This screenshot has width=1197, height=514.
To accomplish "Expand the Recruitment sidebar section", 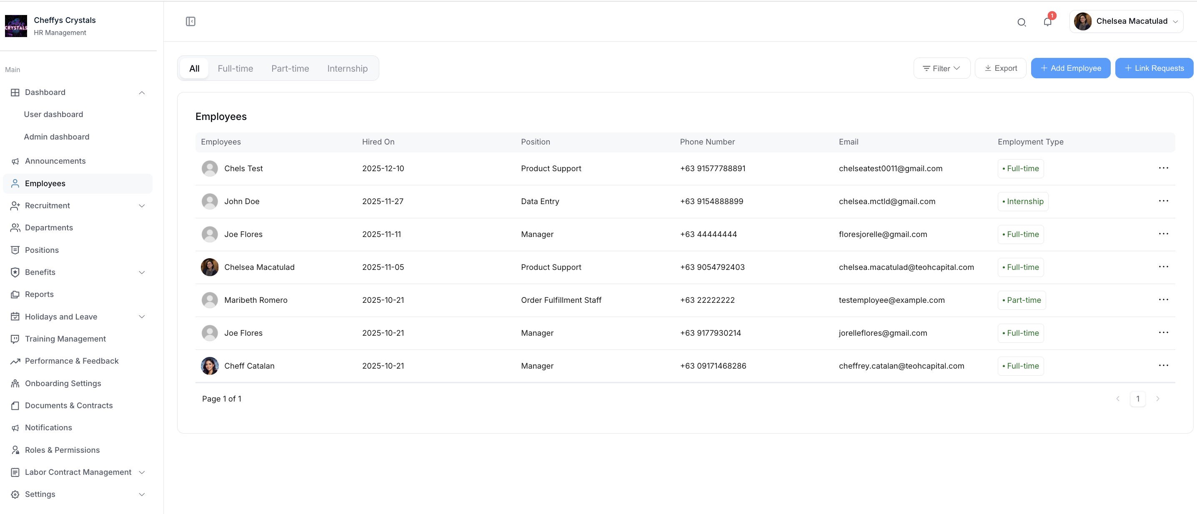I will [x=142, y=206].
